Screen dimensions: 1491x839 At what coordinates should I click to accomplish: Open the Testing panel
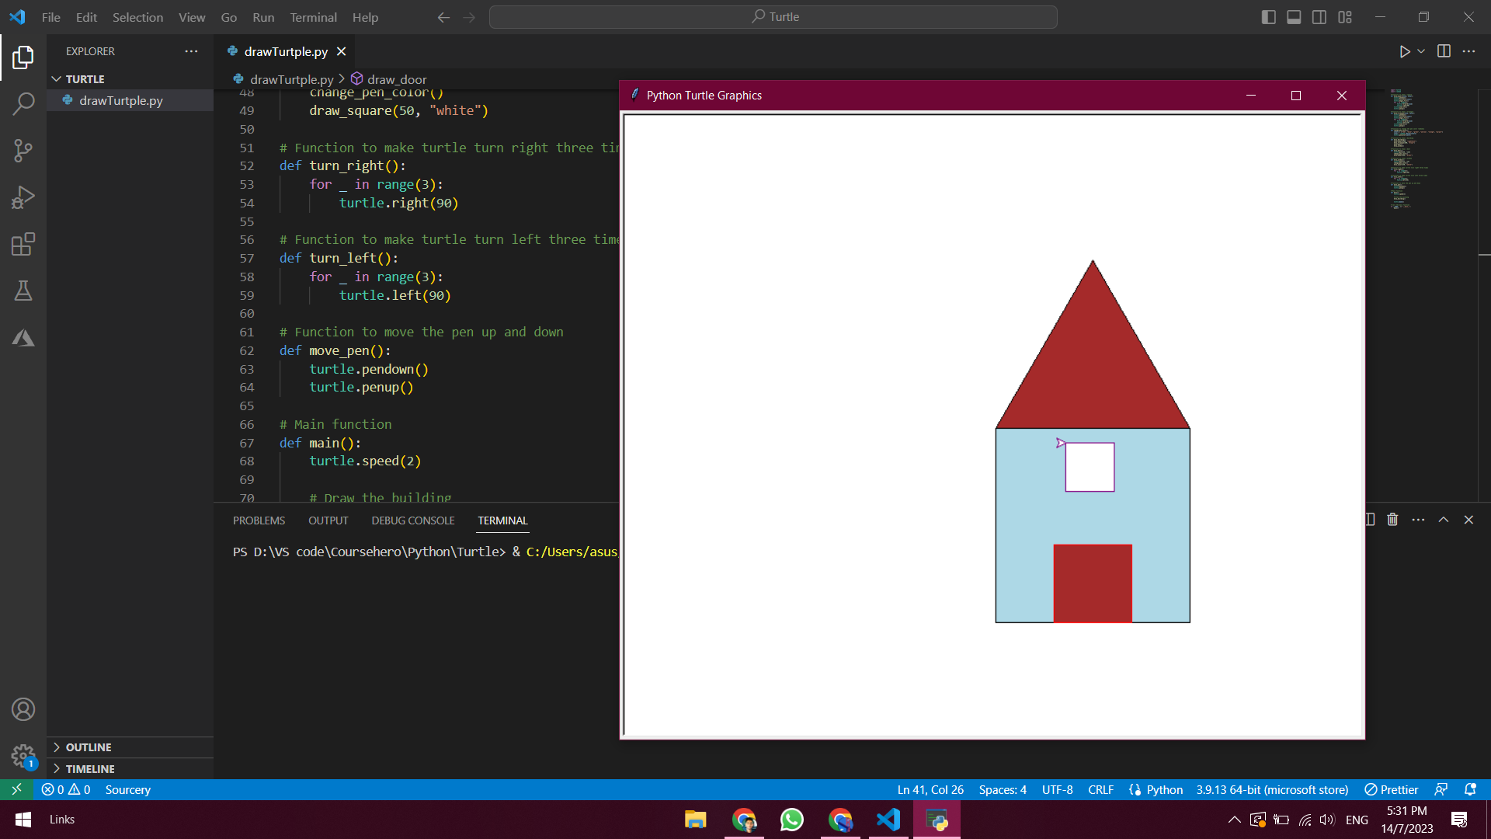23,291
